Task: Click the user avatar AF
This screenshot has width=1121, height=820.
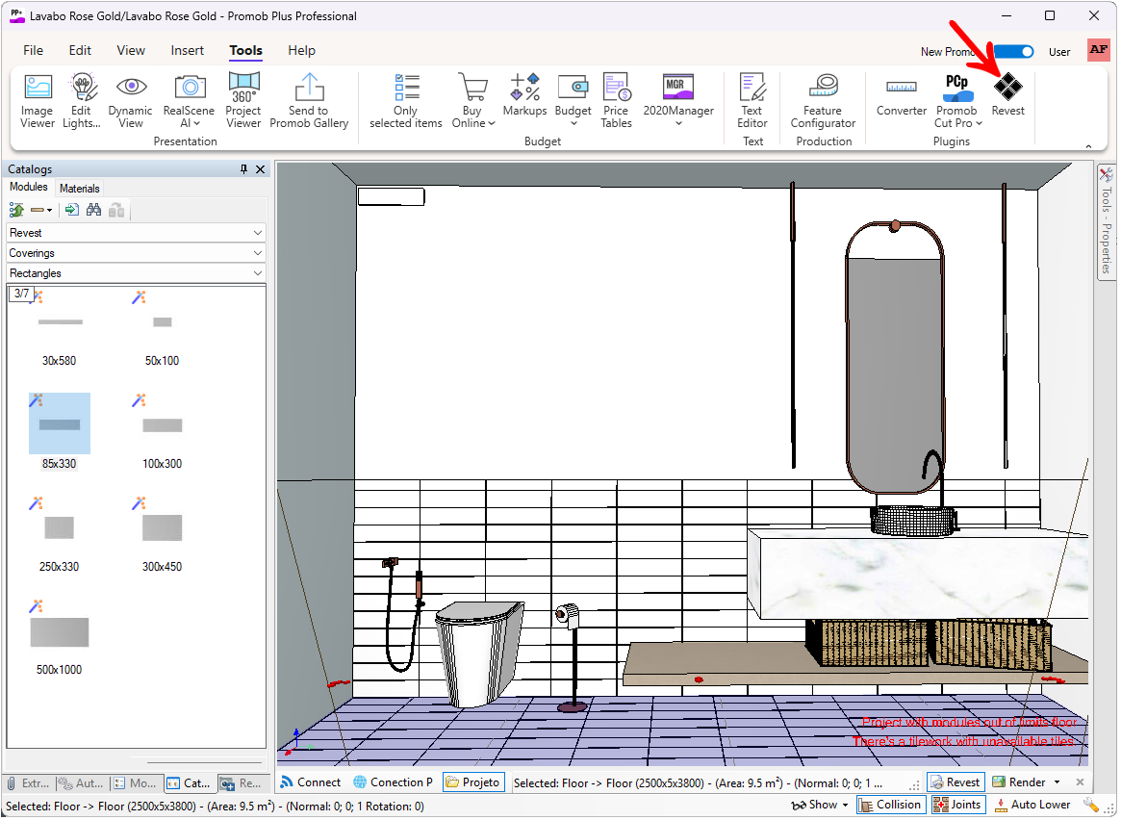Action: click(1098, 50)
